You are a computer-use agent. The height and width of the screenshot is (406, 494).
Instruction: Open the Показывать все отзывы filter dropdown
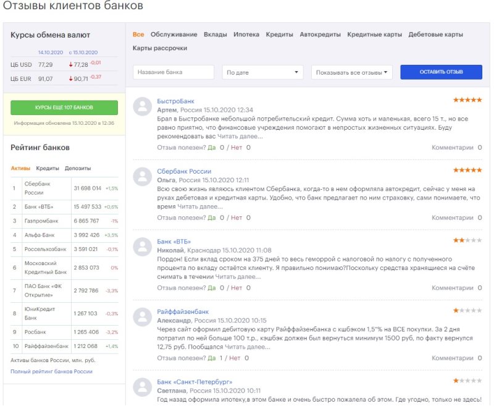pyautogui.click(x=351, y=72)
